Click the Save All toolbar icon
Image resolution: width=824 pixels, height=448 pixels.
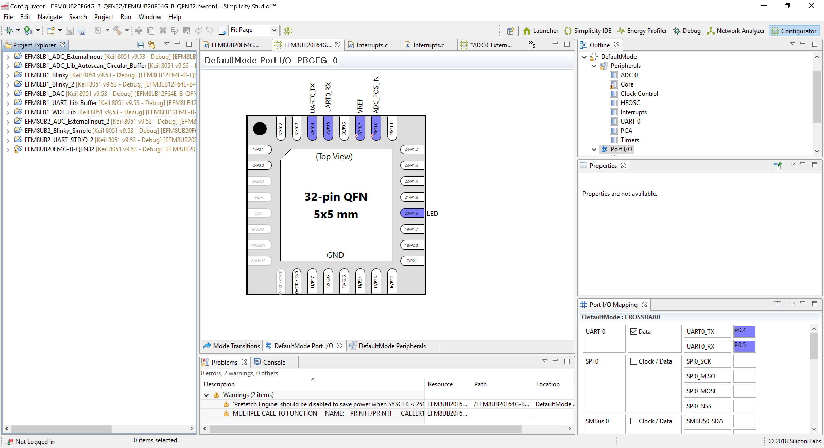pos(82,30)
